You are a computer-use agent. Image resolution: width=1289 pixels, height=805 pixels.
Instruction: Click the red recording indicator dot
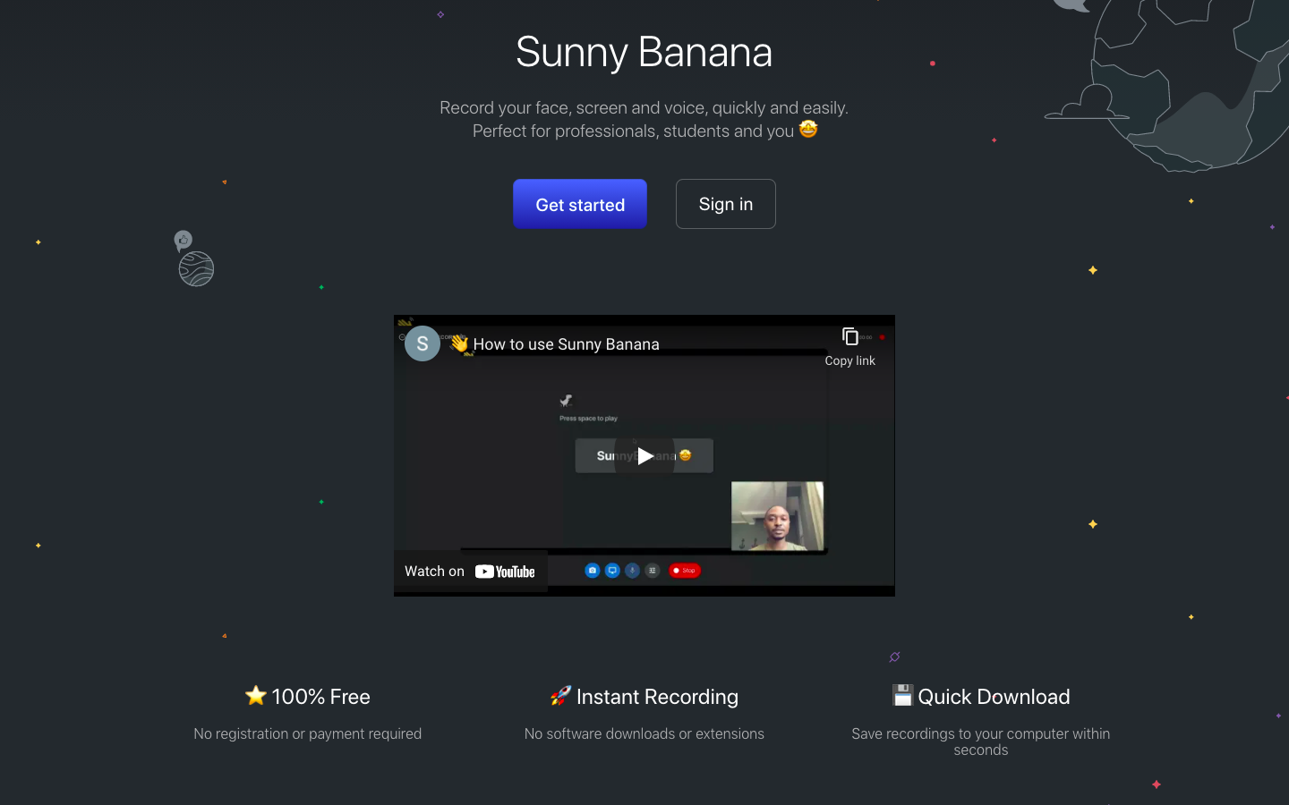[x=882, y=337]
